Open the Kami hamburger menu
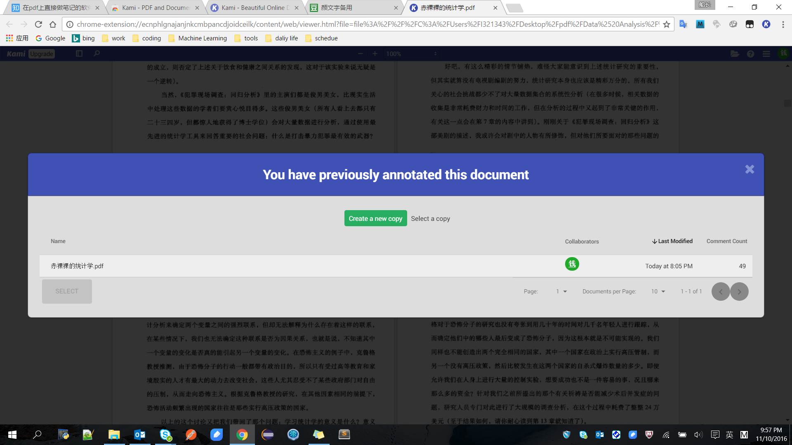This screenshot has height=445, width=792. (x=766, y=54)
